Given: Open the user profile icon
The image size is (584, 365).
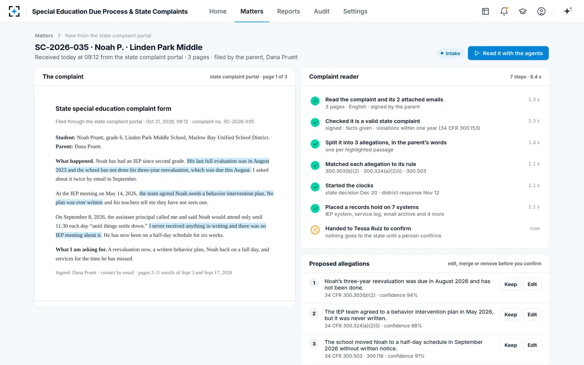Looking at the screenshot, I should [x=541, y=11].
